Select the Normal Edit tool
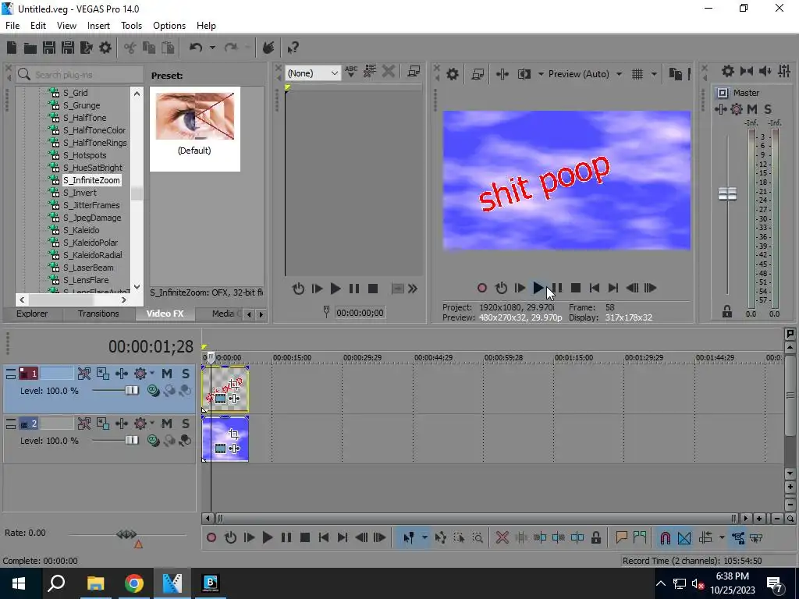 [409, 538]
